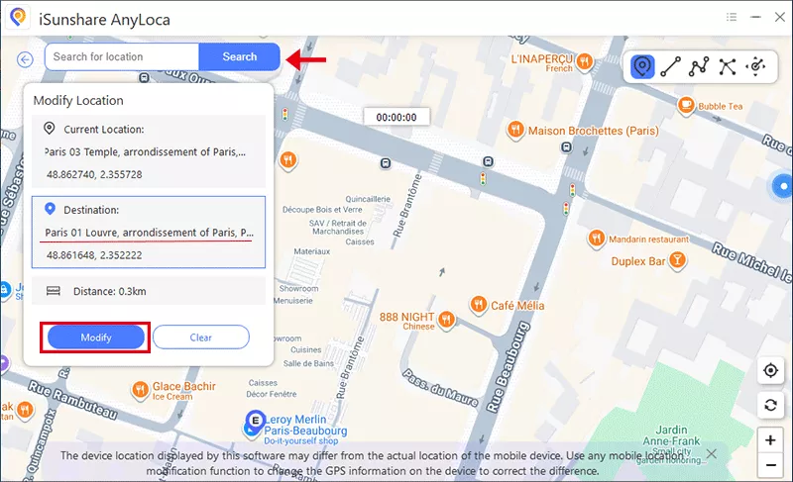
Task: Focus the Search for location field
Action: pos(122,57)
